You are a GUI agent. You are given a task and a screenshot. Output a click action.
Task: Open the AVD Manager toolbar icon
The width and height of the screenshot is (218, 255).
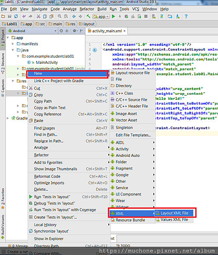tap(154, 17)
